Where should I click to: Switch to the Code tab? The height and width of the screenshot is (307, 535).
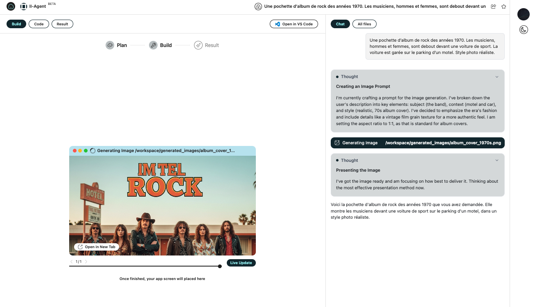39,24
